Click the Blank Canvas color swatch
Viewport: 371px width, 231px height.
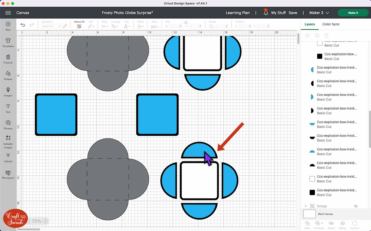(309, 214)
